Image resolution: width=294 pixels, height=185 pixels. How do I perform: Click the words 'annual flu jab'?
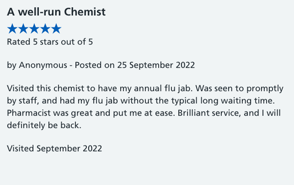click(x=163, y=88)
